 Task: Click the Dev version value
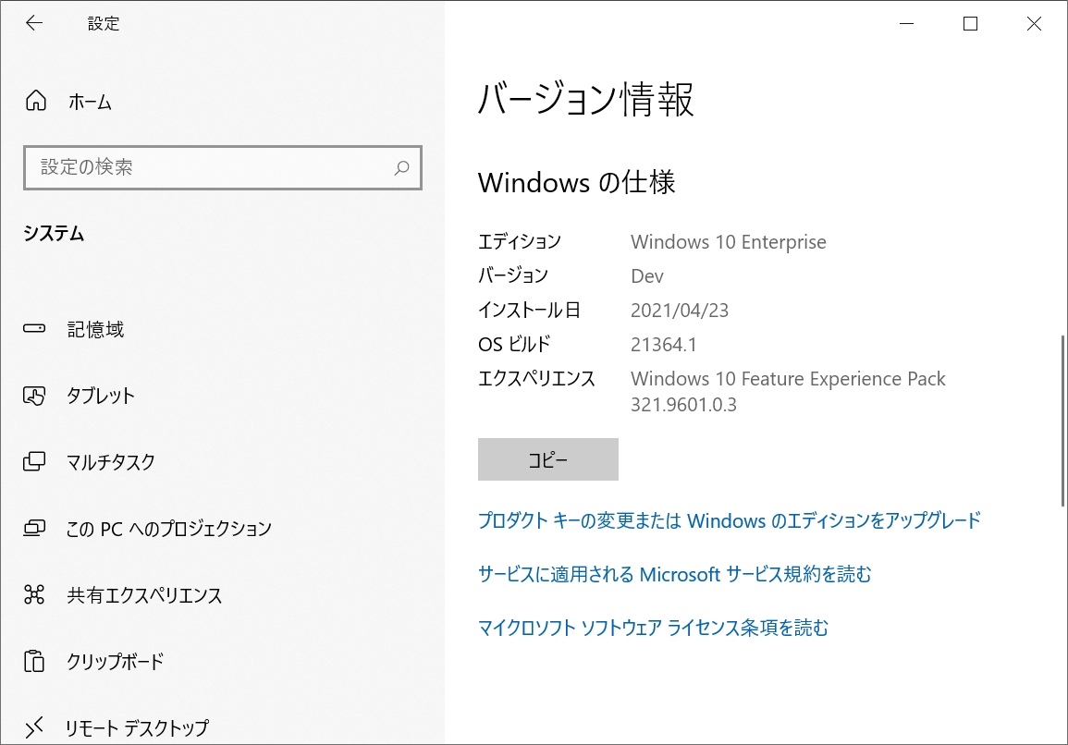(x=647, y=275)
